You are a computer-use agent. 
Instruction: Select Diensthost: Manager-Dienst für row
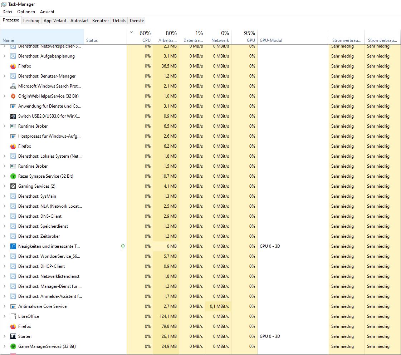[x=200, y=286]
